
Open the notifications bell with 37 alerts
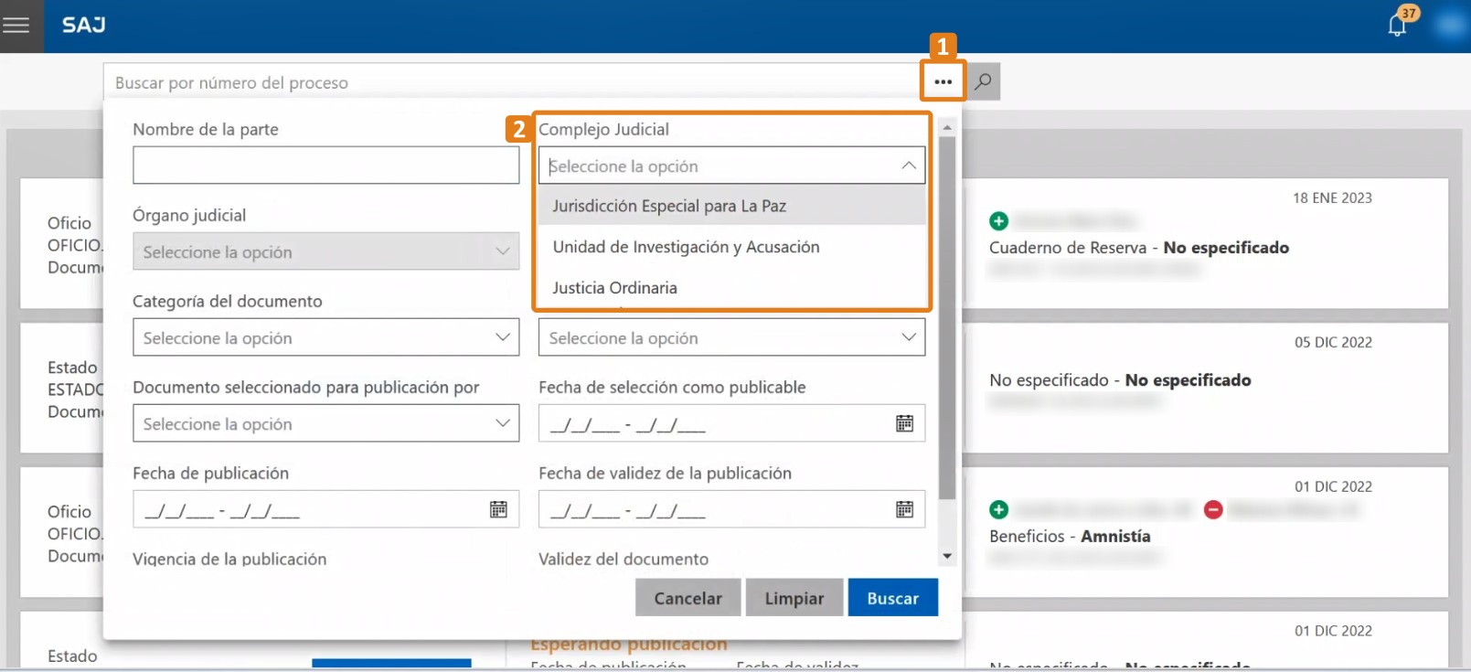coord(1398,24)
